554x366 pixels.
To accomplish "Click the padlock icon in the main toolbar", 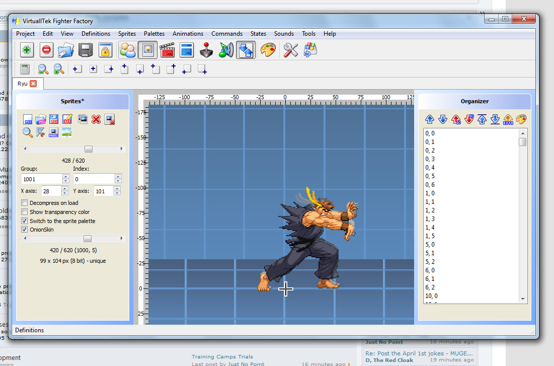I will click(105, 50).
